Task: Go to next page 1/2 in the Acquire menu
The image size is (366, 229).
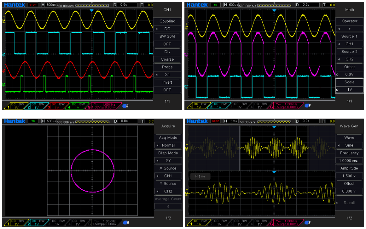Action: [168, 218]
